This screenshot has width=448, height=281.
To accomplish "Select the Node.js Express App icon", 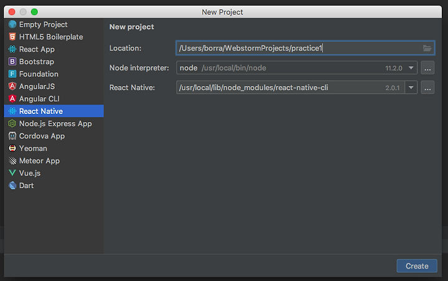I will click(12, 123).
